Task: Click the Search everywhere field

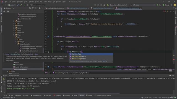Action: point(37,5)
